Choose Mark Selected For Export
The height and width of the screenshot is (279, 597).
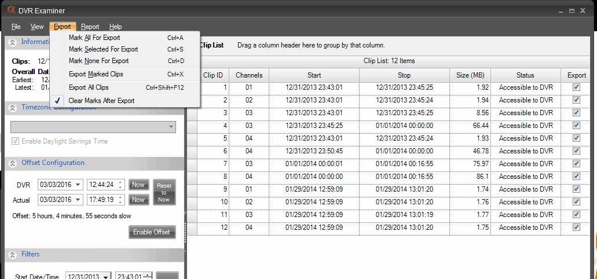125,49
